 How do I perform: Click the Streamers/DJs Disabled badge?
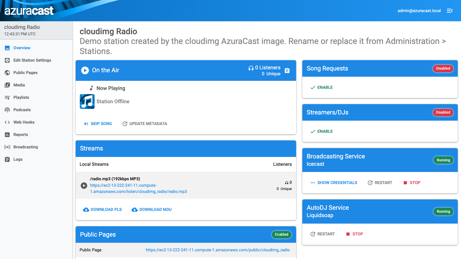pyautogui.click(x=443, y=112)
